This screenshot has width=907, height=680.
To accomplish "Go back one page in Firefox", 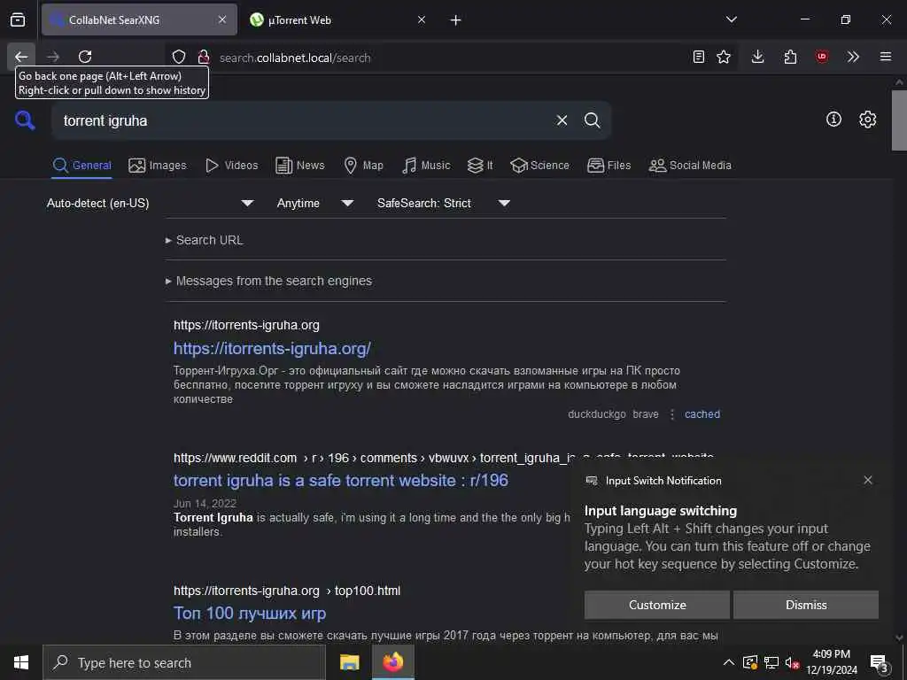I will (x=21, y=57).
